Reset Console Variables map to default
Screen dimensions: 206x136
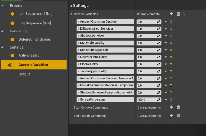pyautogui.click(x=184, y=14)
